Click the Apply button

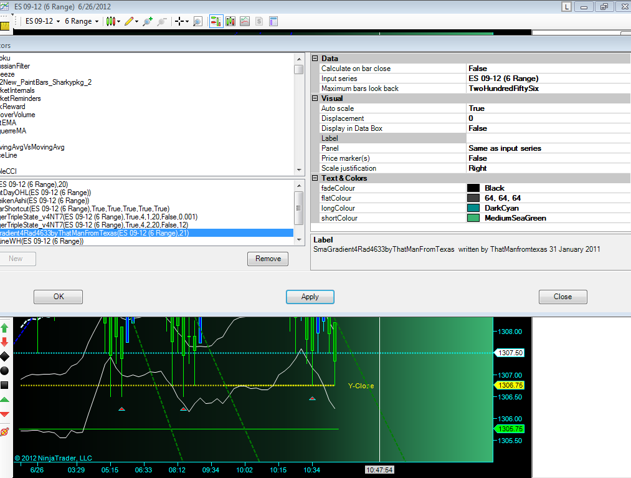(x=310, y=297)
